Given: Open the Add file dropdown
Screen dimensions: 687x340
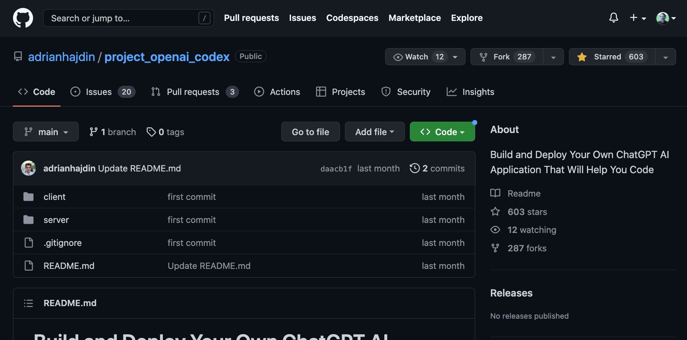Looking at the screenshot, I should [x=375, y=132].
